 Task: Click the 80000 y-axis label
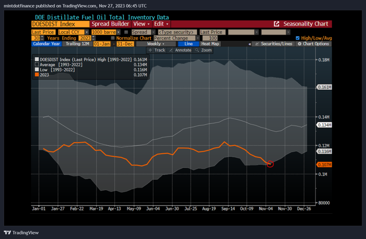coord(324,203)
